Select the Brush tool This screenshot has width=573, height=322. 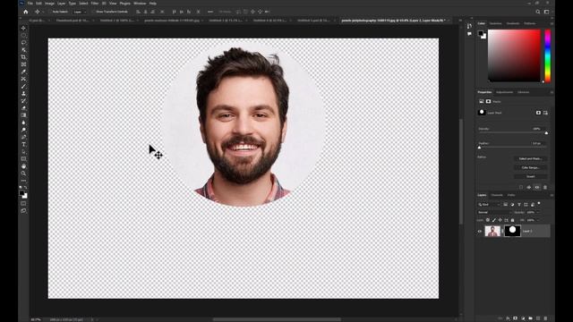(x=24, y=87)
